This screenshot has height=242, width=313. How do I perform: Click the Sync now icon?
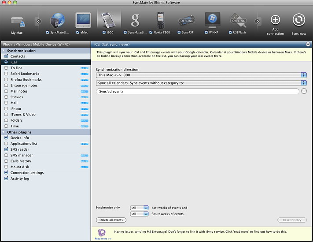(x=299, y=20)
